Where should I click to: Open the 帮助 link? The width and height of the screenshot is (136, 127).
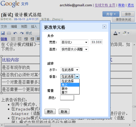pyautogui.click(x=121, y=5)
